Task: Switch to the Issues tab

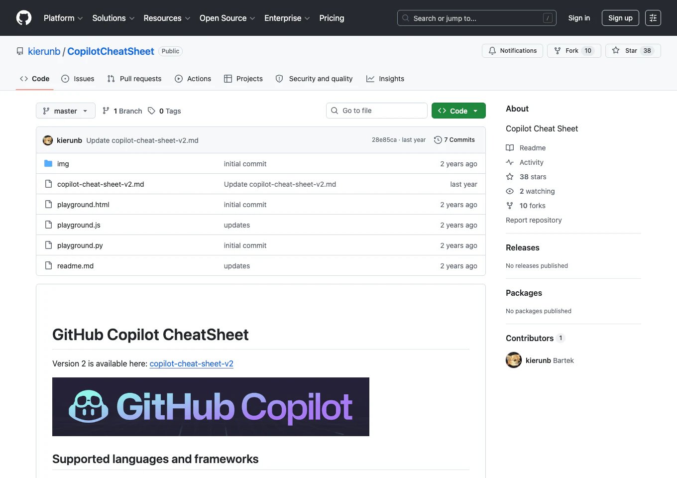Action: [78, 79]
